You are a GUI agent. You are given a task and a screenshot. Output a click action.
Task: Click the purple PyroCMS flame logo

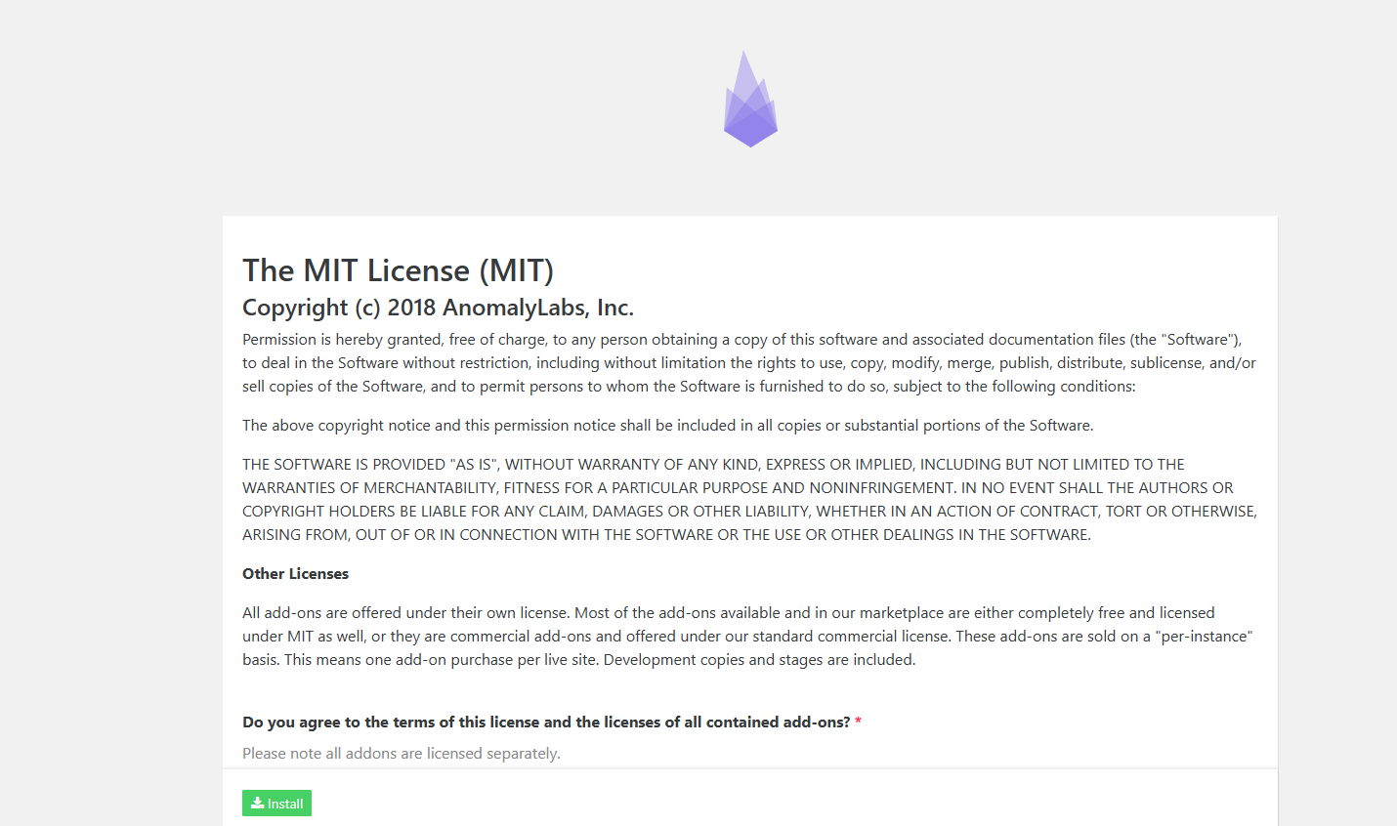click(750, 99)
